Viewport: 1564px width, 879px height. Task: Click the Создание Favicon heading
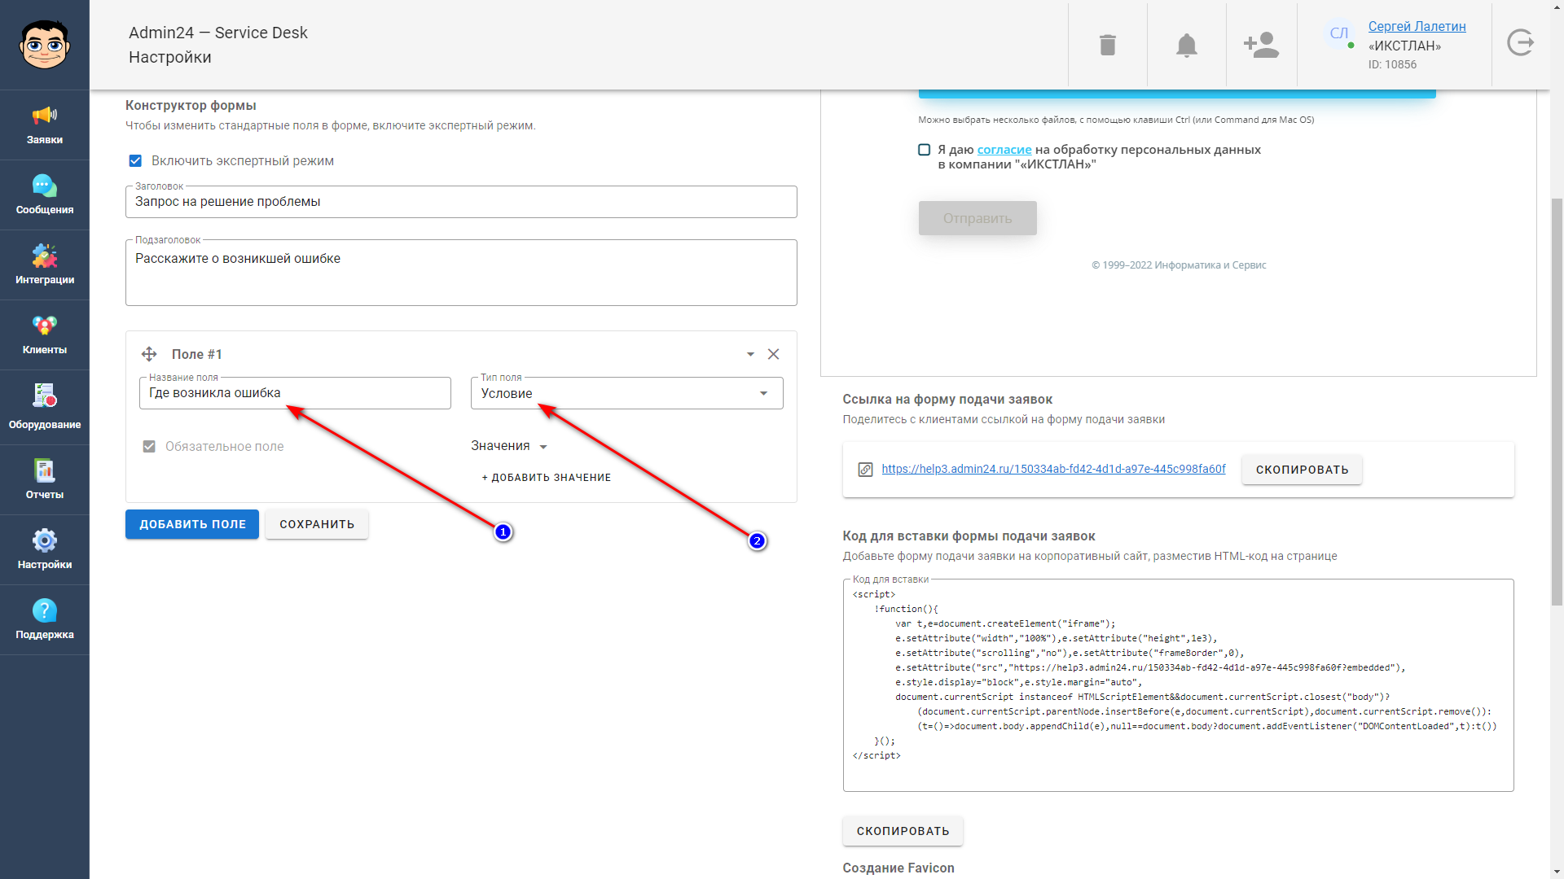click(898, 868)
